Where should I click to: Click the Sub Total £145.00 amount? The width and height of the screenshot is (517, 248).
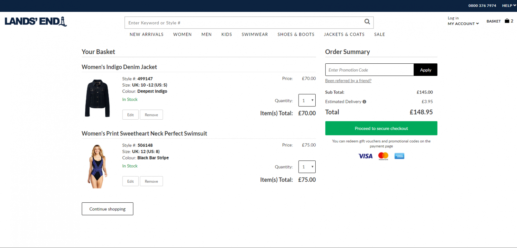[425, 92]
